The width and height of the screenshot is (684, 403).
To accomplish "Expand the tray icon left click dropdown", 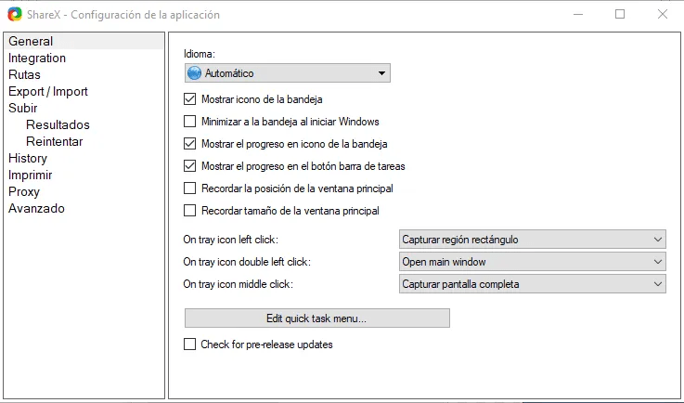I will [x=533, y=240].
